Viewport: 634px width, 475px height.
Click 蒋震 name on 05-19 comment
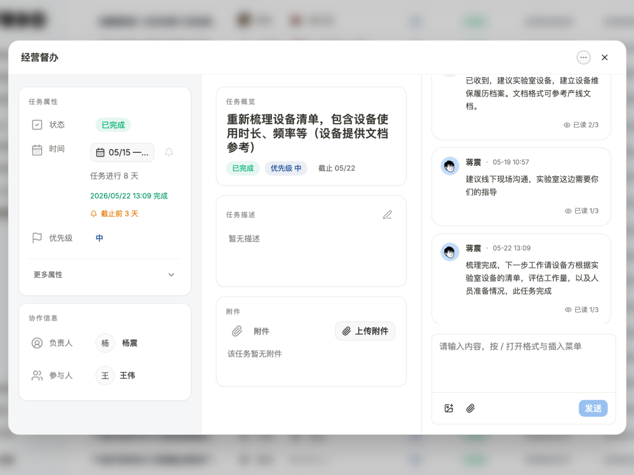click(x=474, y=162)
